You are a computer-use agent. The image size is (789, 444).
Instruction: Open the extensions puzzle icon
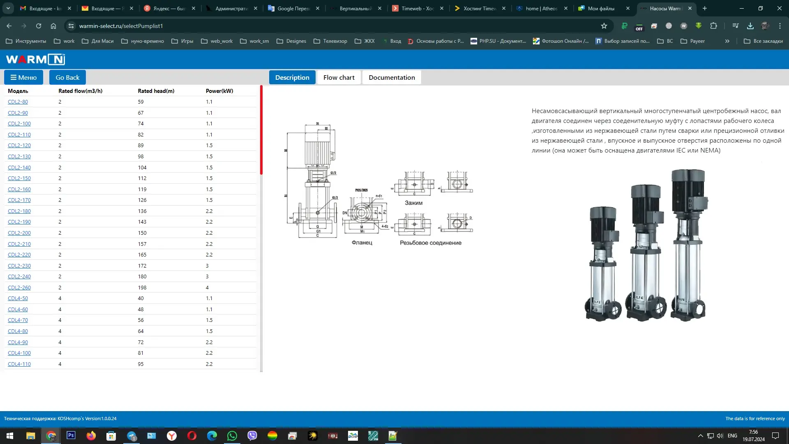(714, 26)
